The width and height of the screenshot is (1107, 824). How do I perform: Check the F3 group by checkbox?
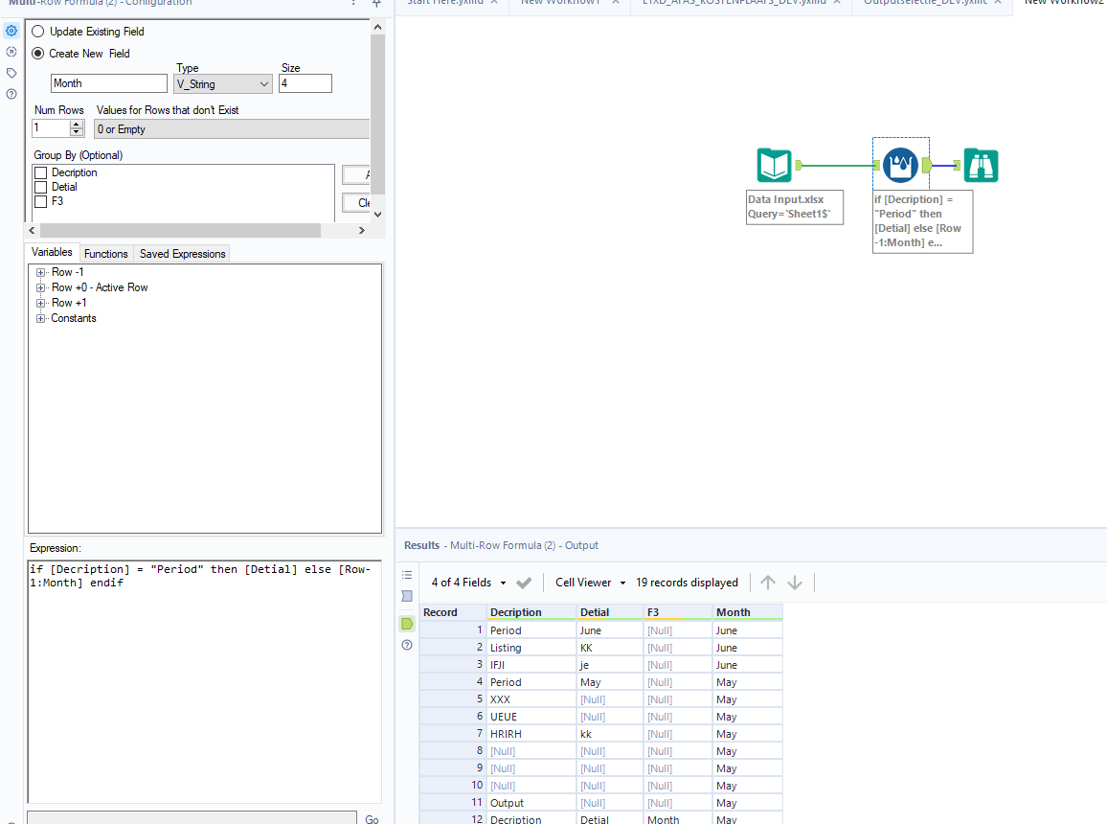(40, 201)
